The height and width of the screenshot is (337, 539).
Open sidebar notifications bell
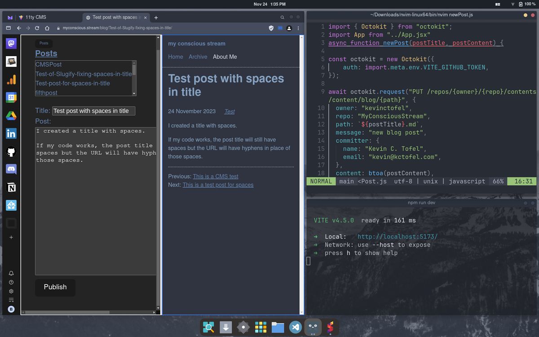point(11,273)
